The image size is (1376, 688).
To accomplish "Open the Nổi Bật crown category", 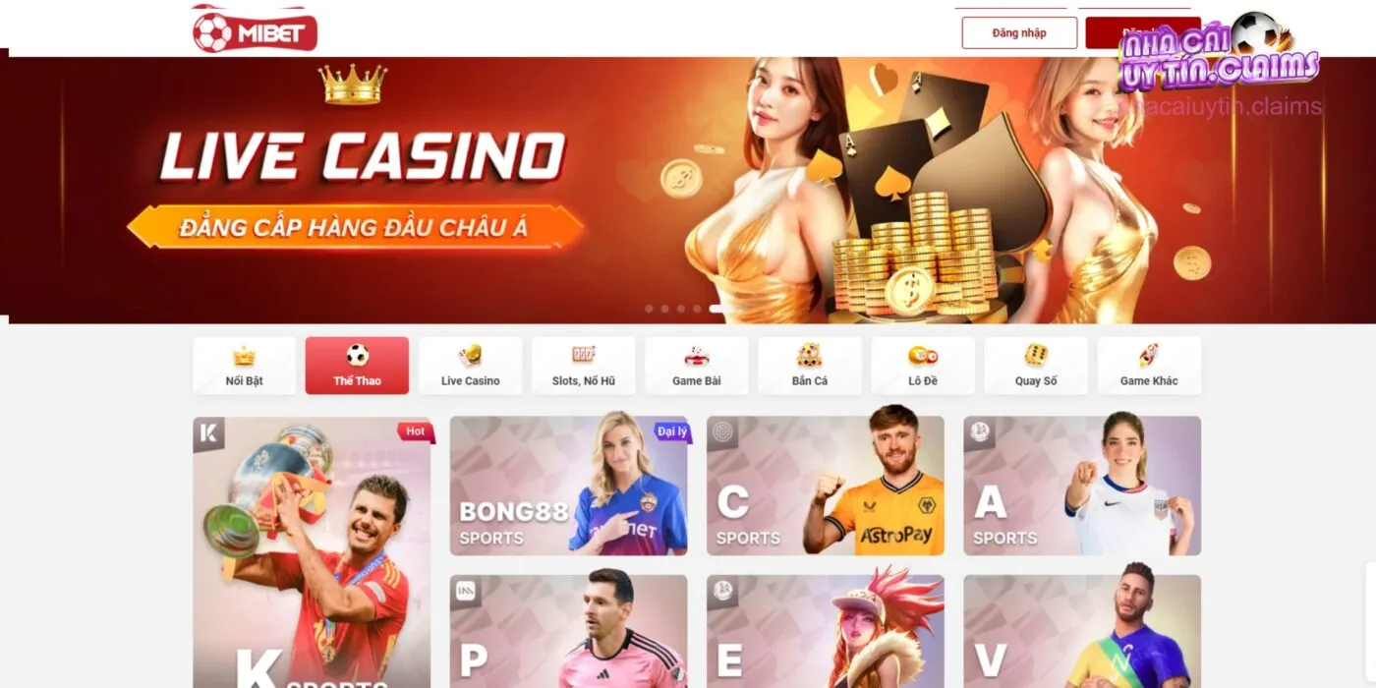I will coord(244,366).
